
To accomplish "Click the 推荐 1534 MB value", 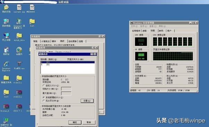I will (65, 112).
